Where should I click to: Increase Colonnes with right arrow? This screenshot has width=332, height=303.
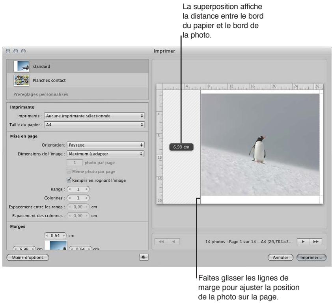(86, 198)
